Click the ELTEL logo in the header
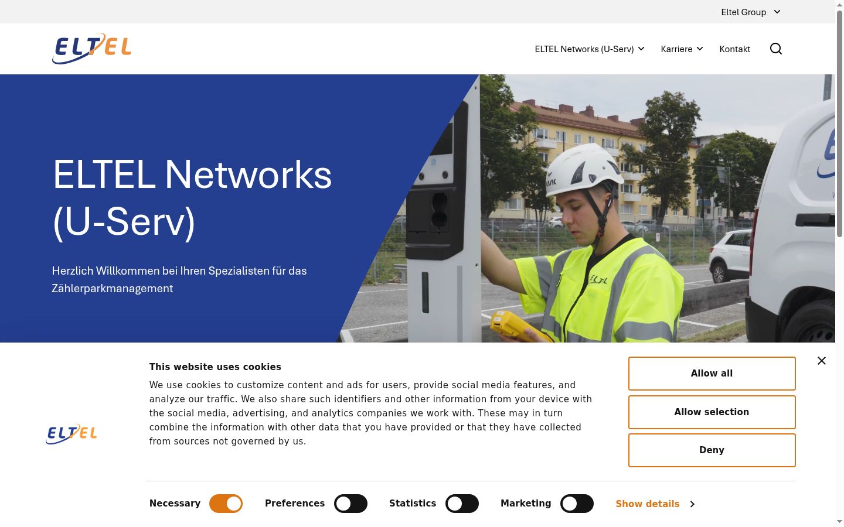 (x=91, y=49)
